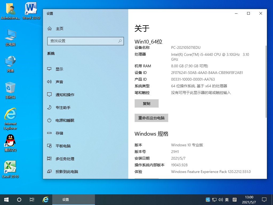The width and height of the screenshot is (273, 205).
Task: Click the volume speaker tray icon
Action: (x=220, y=200)
